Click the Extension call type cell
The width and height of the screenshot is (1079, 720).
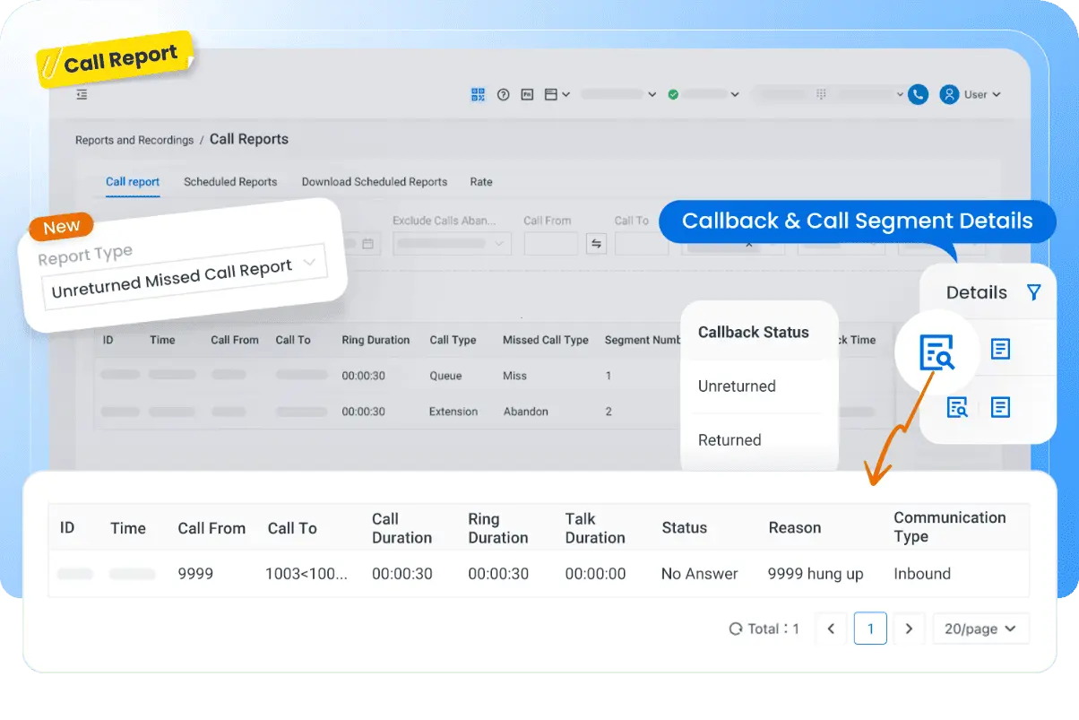pyautogui.click(x=453, y=412)
